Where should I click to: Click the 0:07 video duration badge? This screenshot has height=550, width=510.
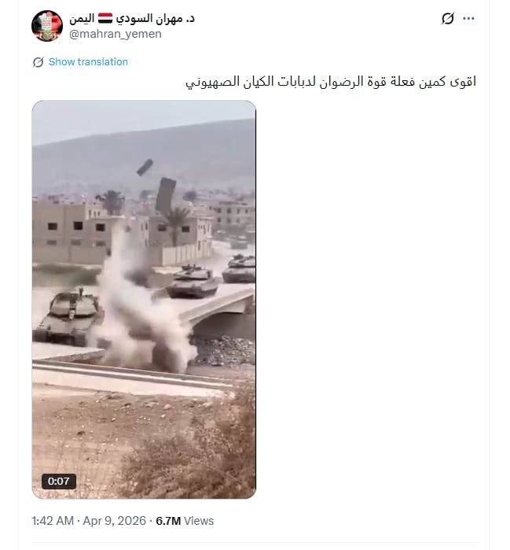(x=58, y=481)
